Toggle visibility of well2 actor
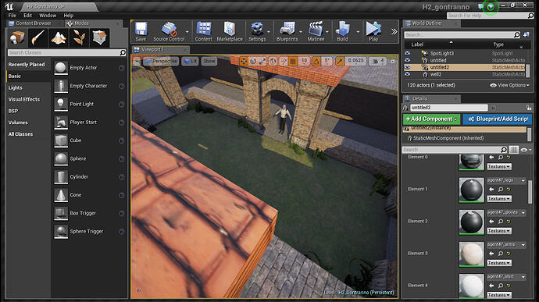Viewport: 539px width, 302px height. pos(407,74)
